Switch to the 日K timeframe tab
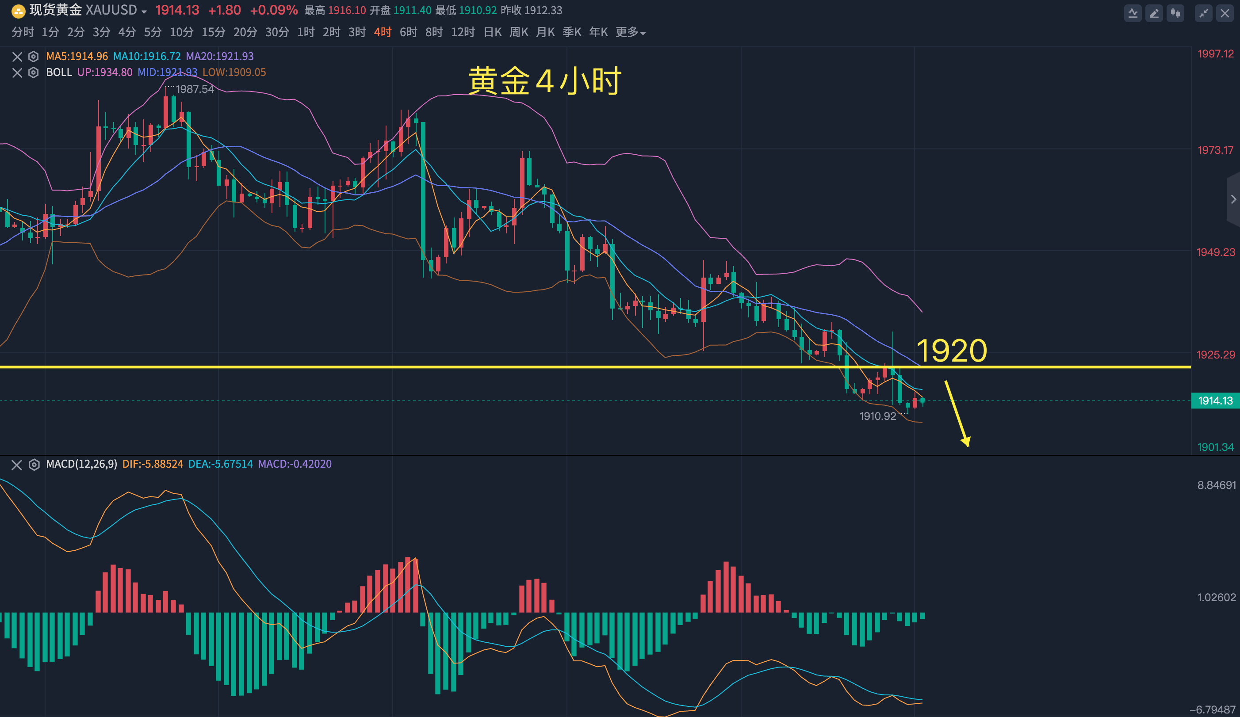This screenshot has height=717, width=1240. coord(493,32)
